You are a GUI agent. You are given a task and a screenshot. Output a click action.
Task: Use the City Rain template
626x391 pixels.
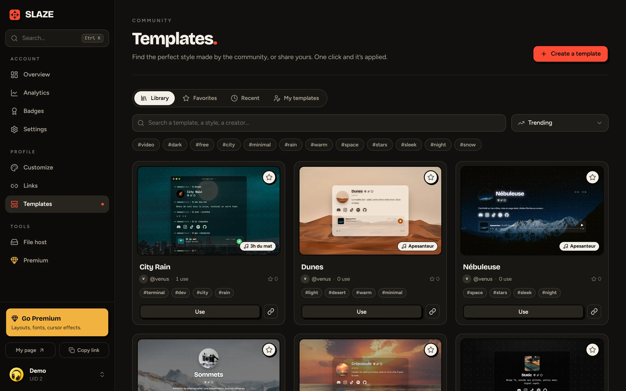tap(200, 312)
